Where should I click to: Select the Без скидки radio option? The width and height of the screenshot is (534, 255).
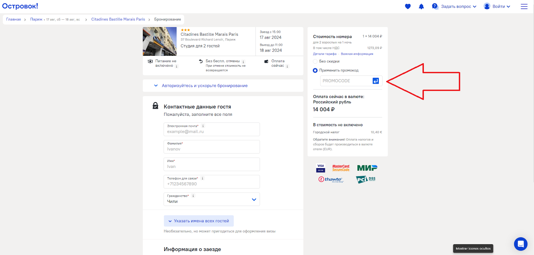point(315,61)
